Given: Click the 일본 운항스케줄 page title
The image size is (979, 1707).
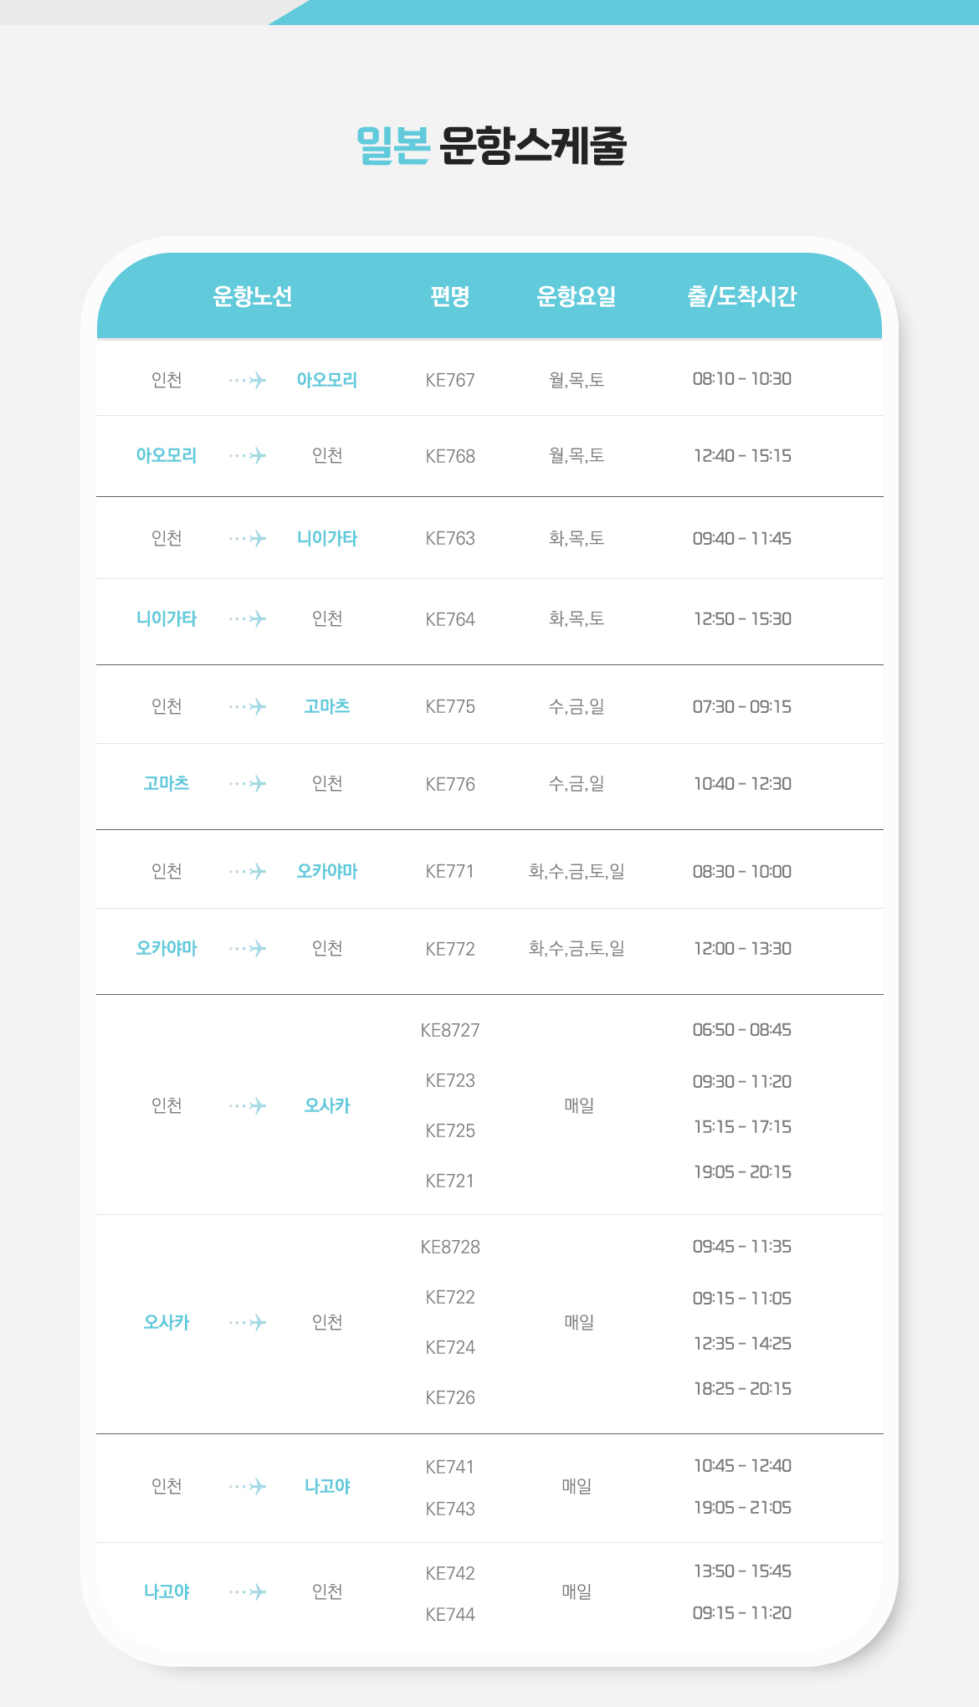Looking at the screenshot, I should pyautogui.click(x=490, y=146).
